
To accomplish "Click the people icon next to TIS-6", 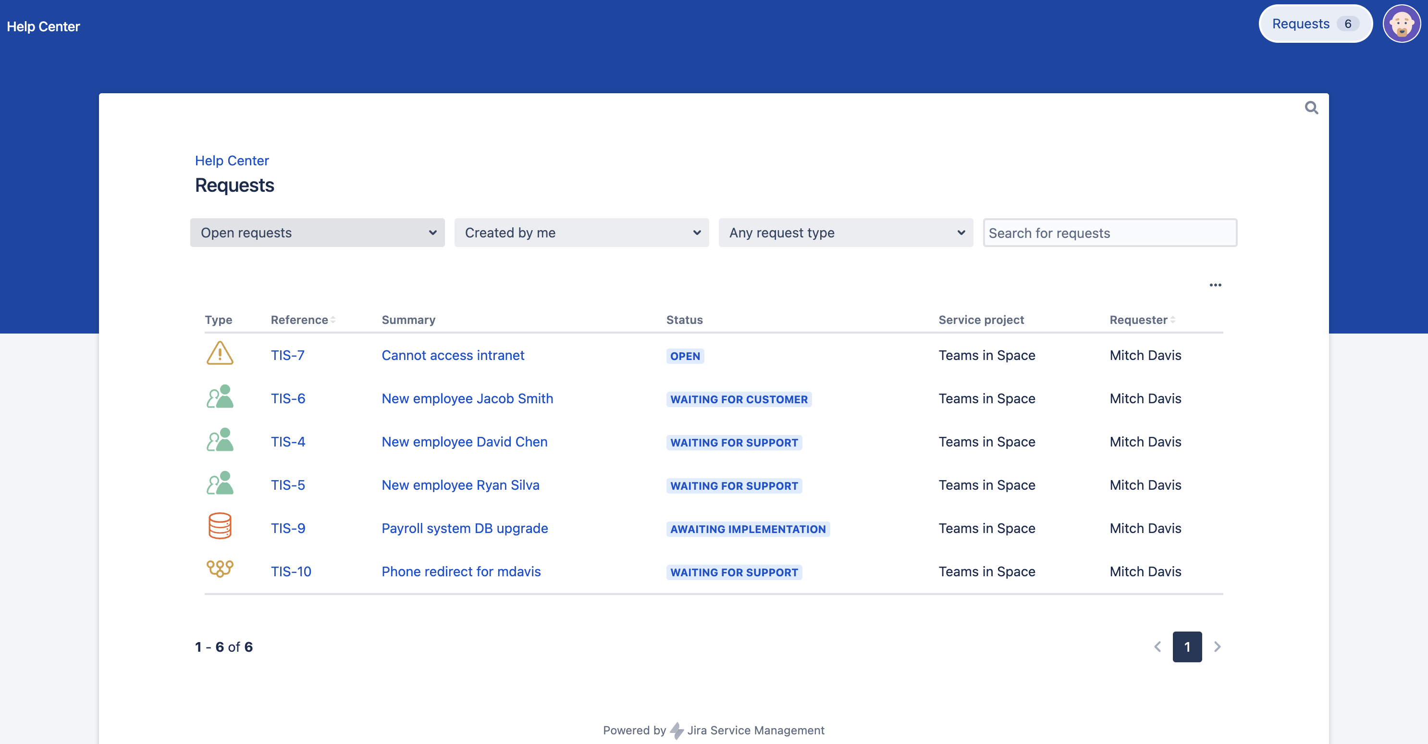I will click(220, 397).
